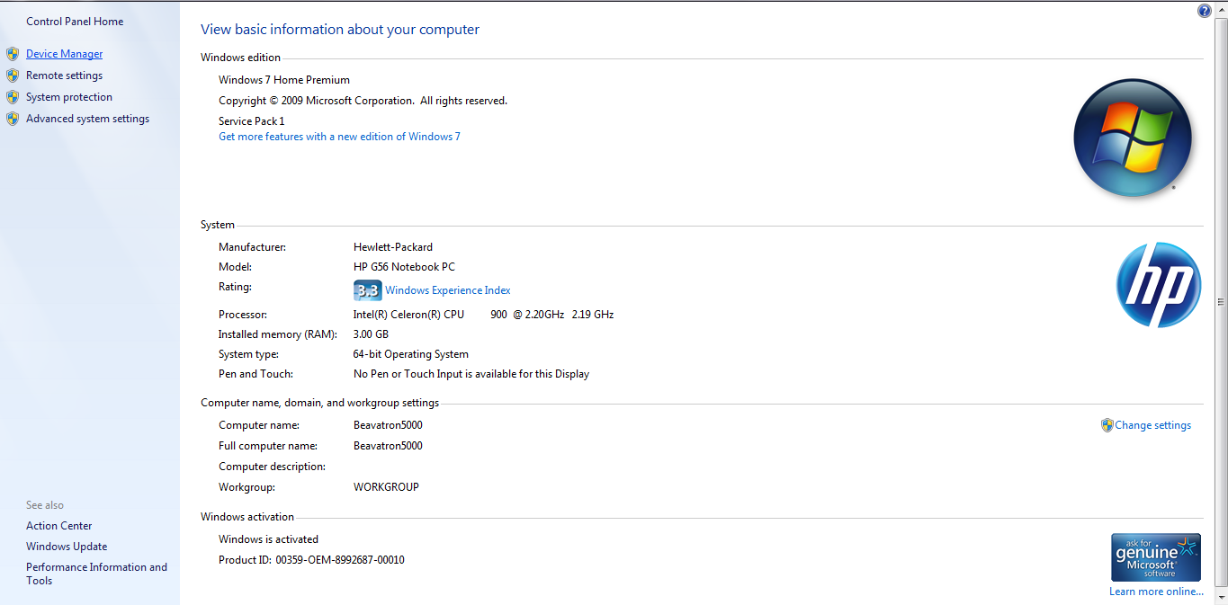Click the 3.3 rating badge icon
The image size is (1228, 605).
click(x=367, y=290)
